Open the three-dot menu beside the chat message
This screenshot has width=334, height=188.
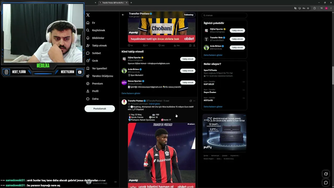pos(115,182)
